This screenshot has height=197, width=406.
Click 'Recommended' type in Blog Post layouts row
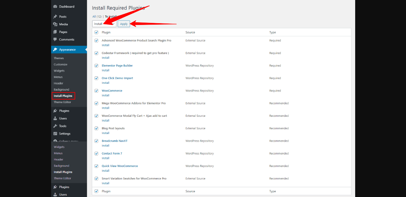coord(279,128)
